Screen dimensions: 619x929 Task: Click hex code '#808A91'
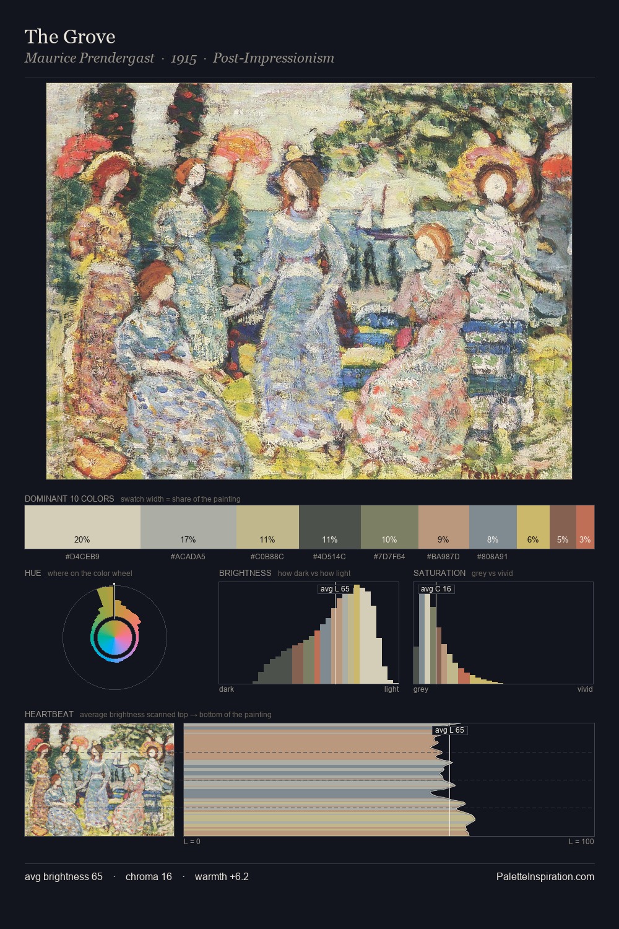click(x=493, y=557)
